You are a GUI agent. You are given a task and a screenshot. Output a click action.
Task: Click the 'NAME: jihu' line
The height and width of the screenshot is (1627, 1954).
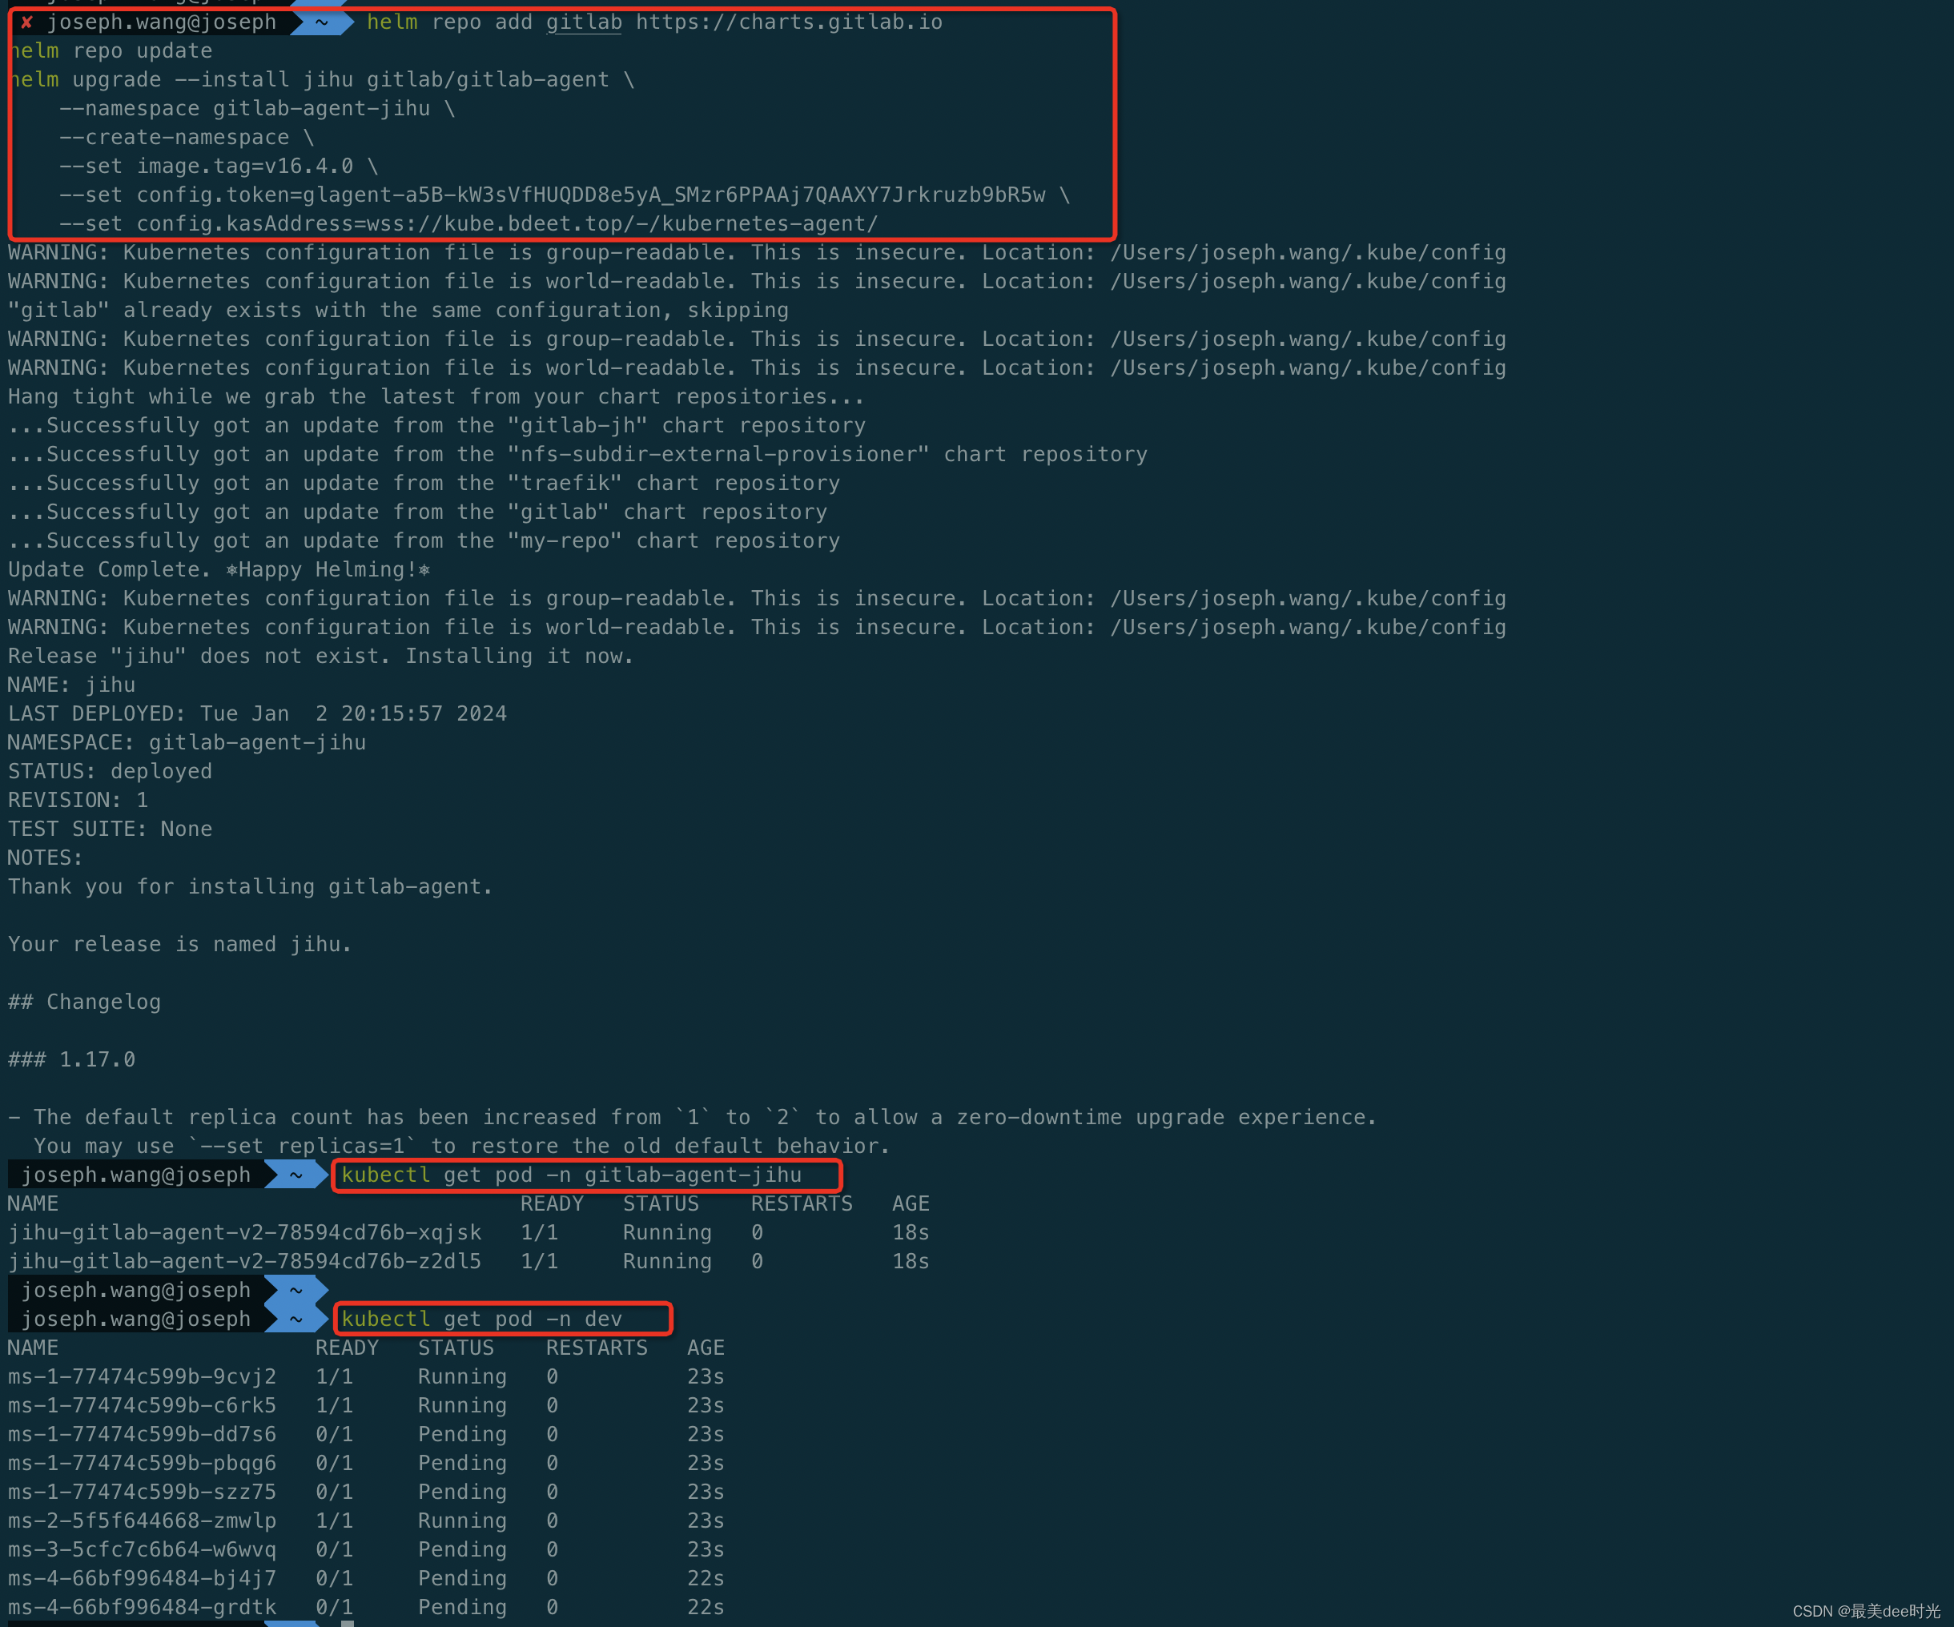tap(71, 685)
